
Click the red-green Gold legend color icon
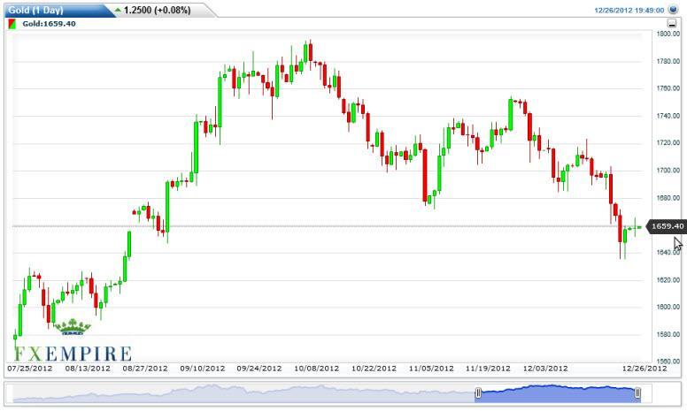pos(12,24)
